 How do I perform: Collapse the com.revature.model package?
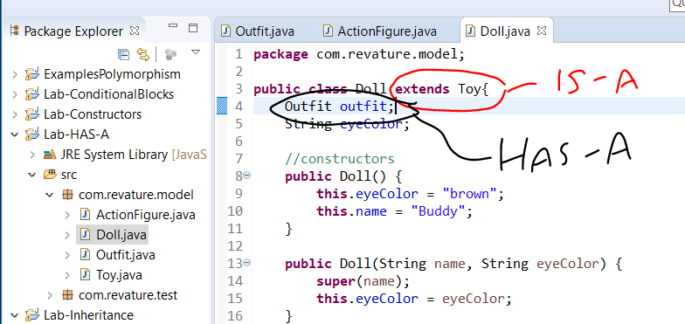(50, 195)
